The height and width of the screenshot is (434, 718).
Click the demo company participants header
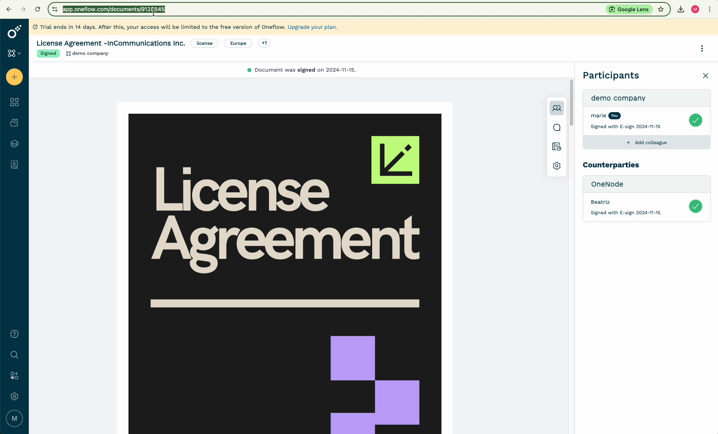[647, 98]
